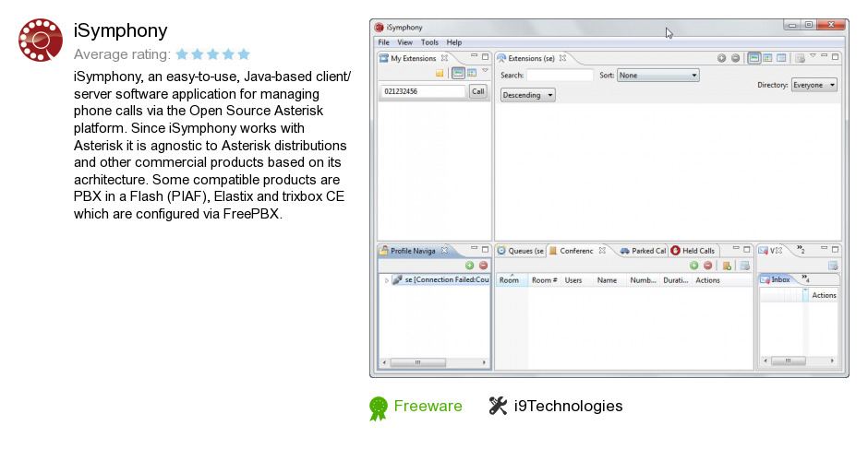Click the Freeware license link
This screenshot has width=868, height=449.
tap(428, 406)
